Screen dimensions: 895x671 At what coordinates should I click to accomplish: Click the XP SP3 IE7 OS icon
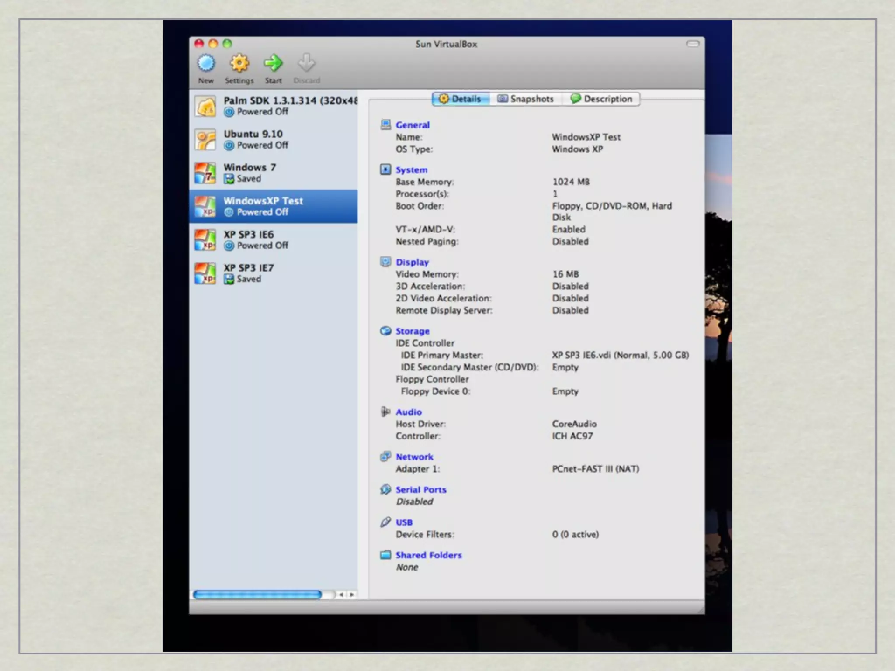(x=205, y=273)
